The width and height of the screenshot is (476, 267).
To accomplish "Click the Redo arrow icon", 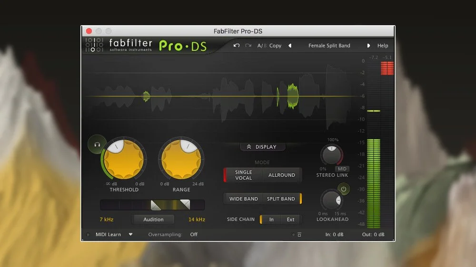I will 248,46.
